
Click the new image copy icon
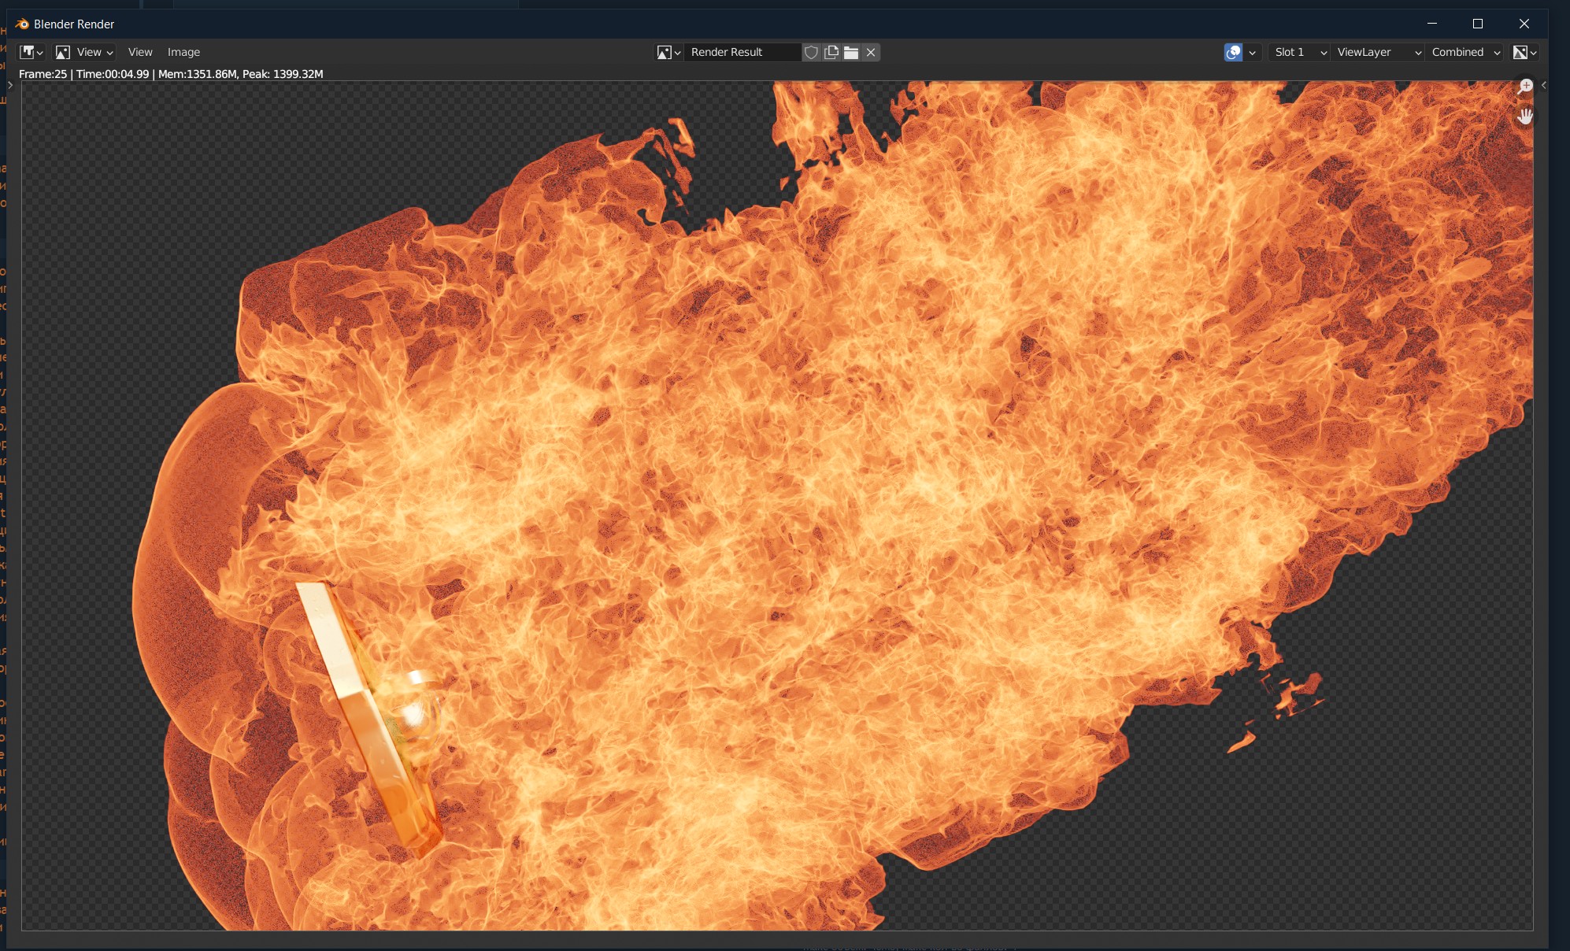pos(831,52)
